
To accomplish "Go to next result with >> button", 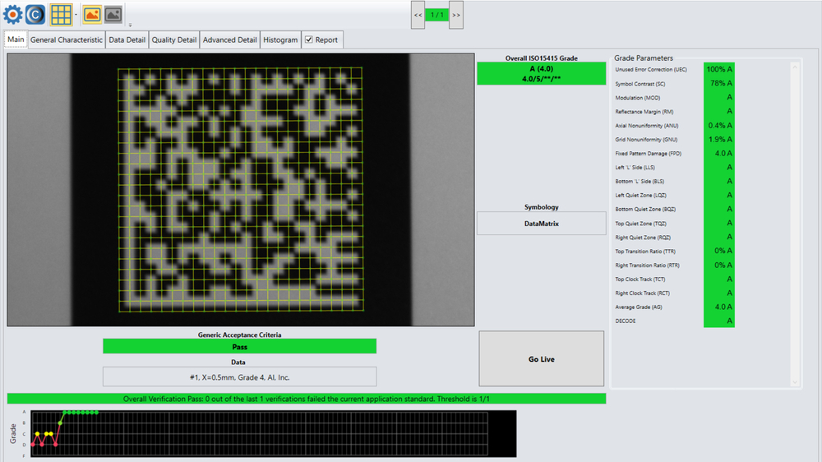I will (x=456, y=15).
